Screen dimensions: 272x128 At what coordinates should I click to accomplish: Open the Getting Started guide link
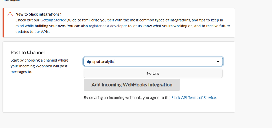click(53, 20)
